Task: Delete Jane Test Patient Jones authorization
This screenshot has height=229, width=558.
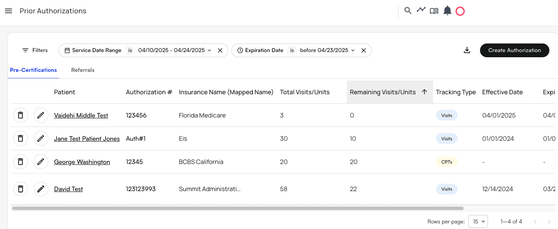Action: (x=20, y=139)
